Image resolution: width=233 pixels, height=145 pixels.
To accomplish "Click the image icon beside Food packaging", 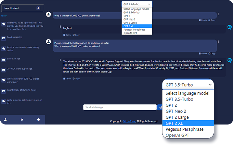I will coord(4,38).
